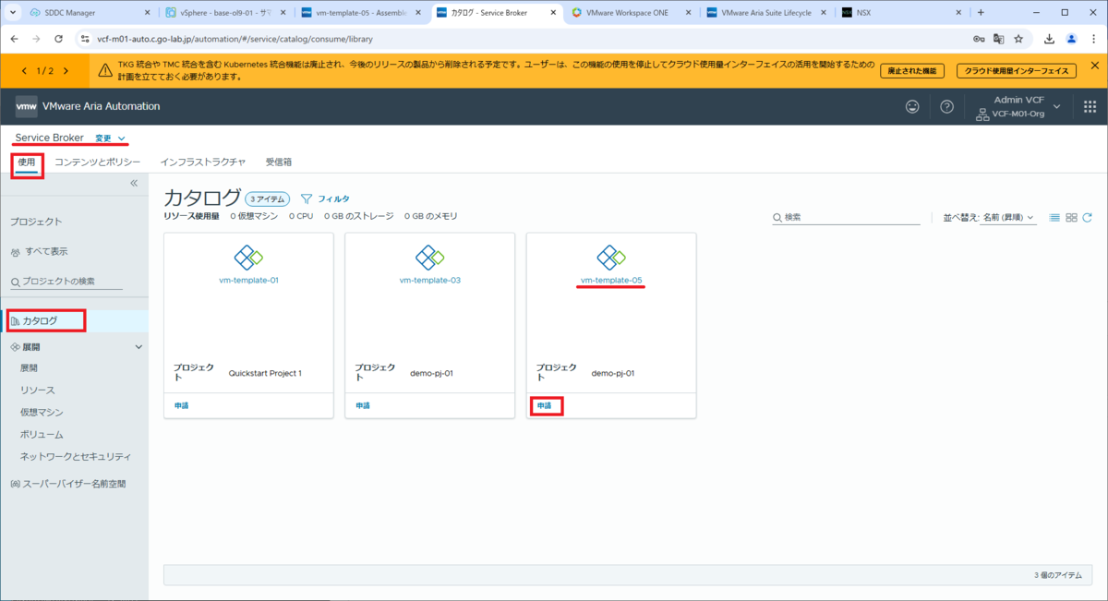Open the 並べ替え sort dropdown
The height and width of the screenshot is (601, 1108).
click(x=1008, y=218)
